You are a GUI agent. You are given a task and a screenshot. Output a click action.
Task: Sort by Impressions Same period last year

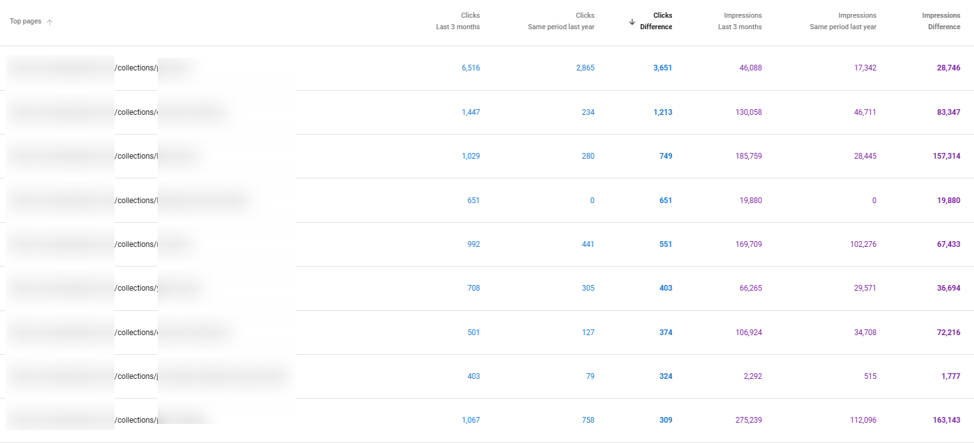pos(843,21)
